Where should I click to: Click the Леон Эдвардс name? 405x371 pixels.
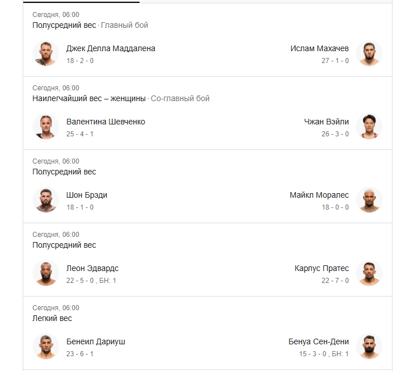92,269
